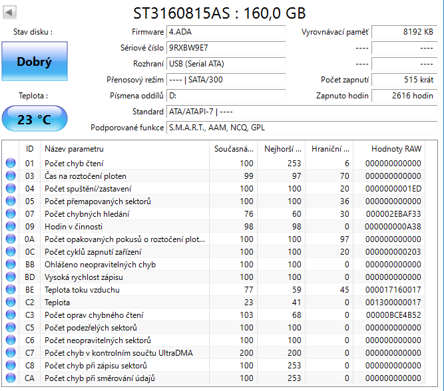Viewport: 444px width, 391px height.
Task: Click the 23 °C temperature button
Action: click(35, 118)
